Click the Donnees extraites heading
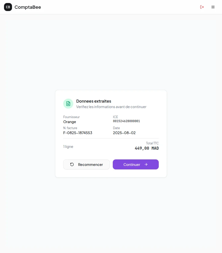This screenshot has height=253, width=222. point(93,101)
